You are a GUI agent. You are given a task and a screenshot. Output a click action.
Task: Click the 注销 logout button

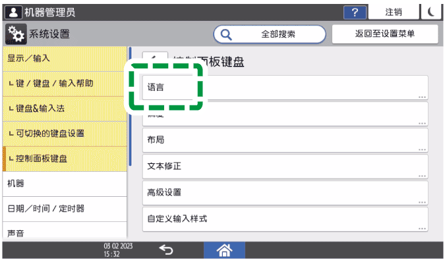pyautogui.click(x=394, y=12)
